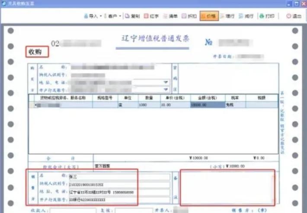Click the goods name cell in first row

coord(63,105)
